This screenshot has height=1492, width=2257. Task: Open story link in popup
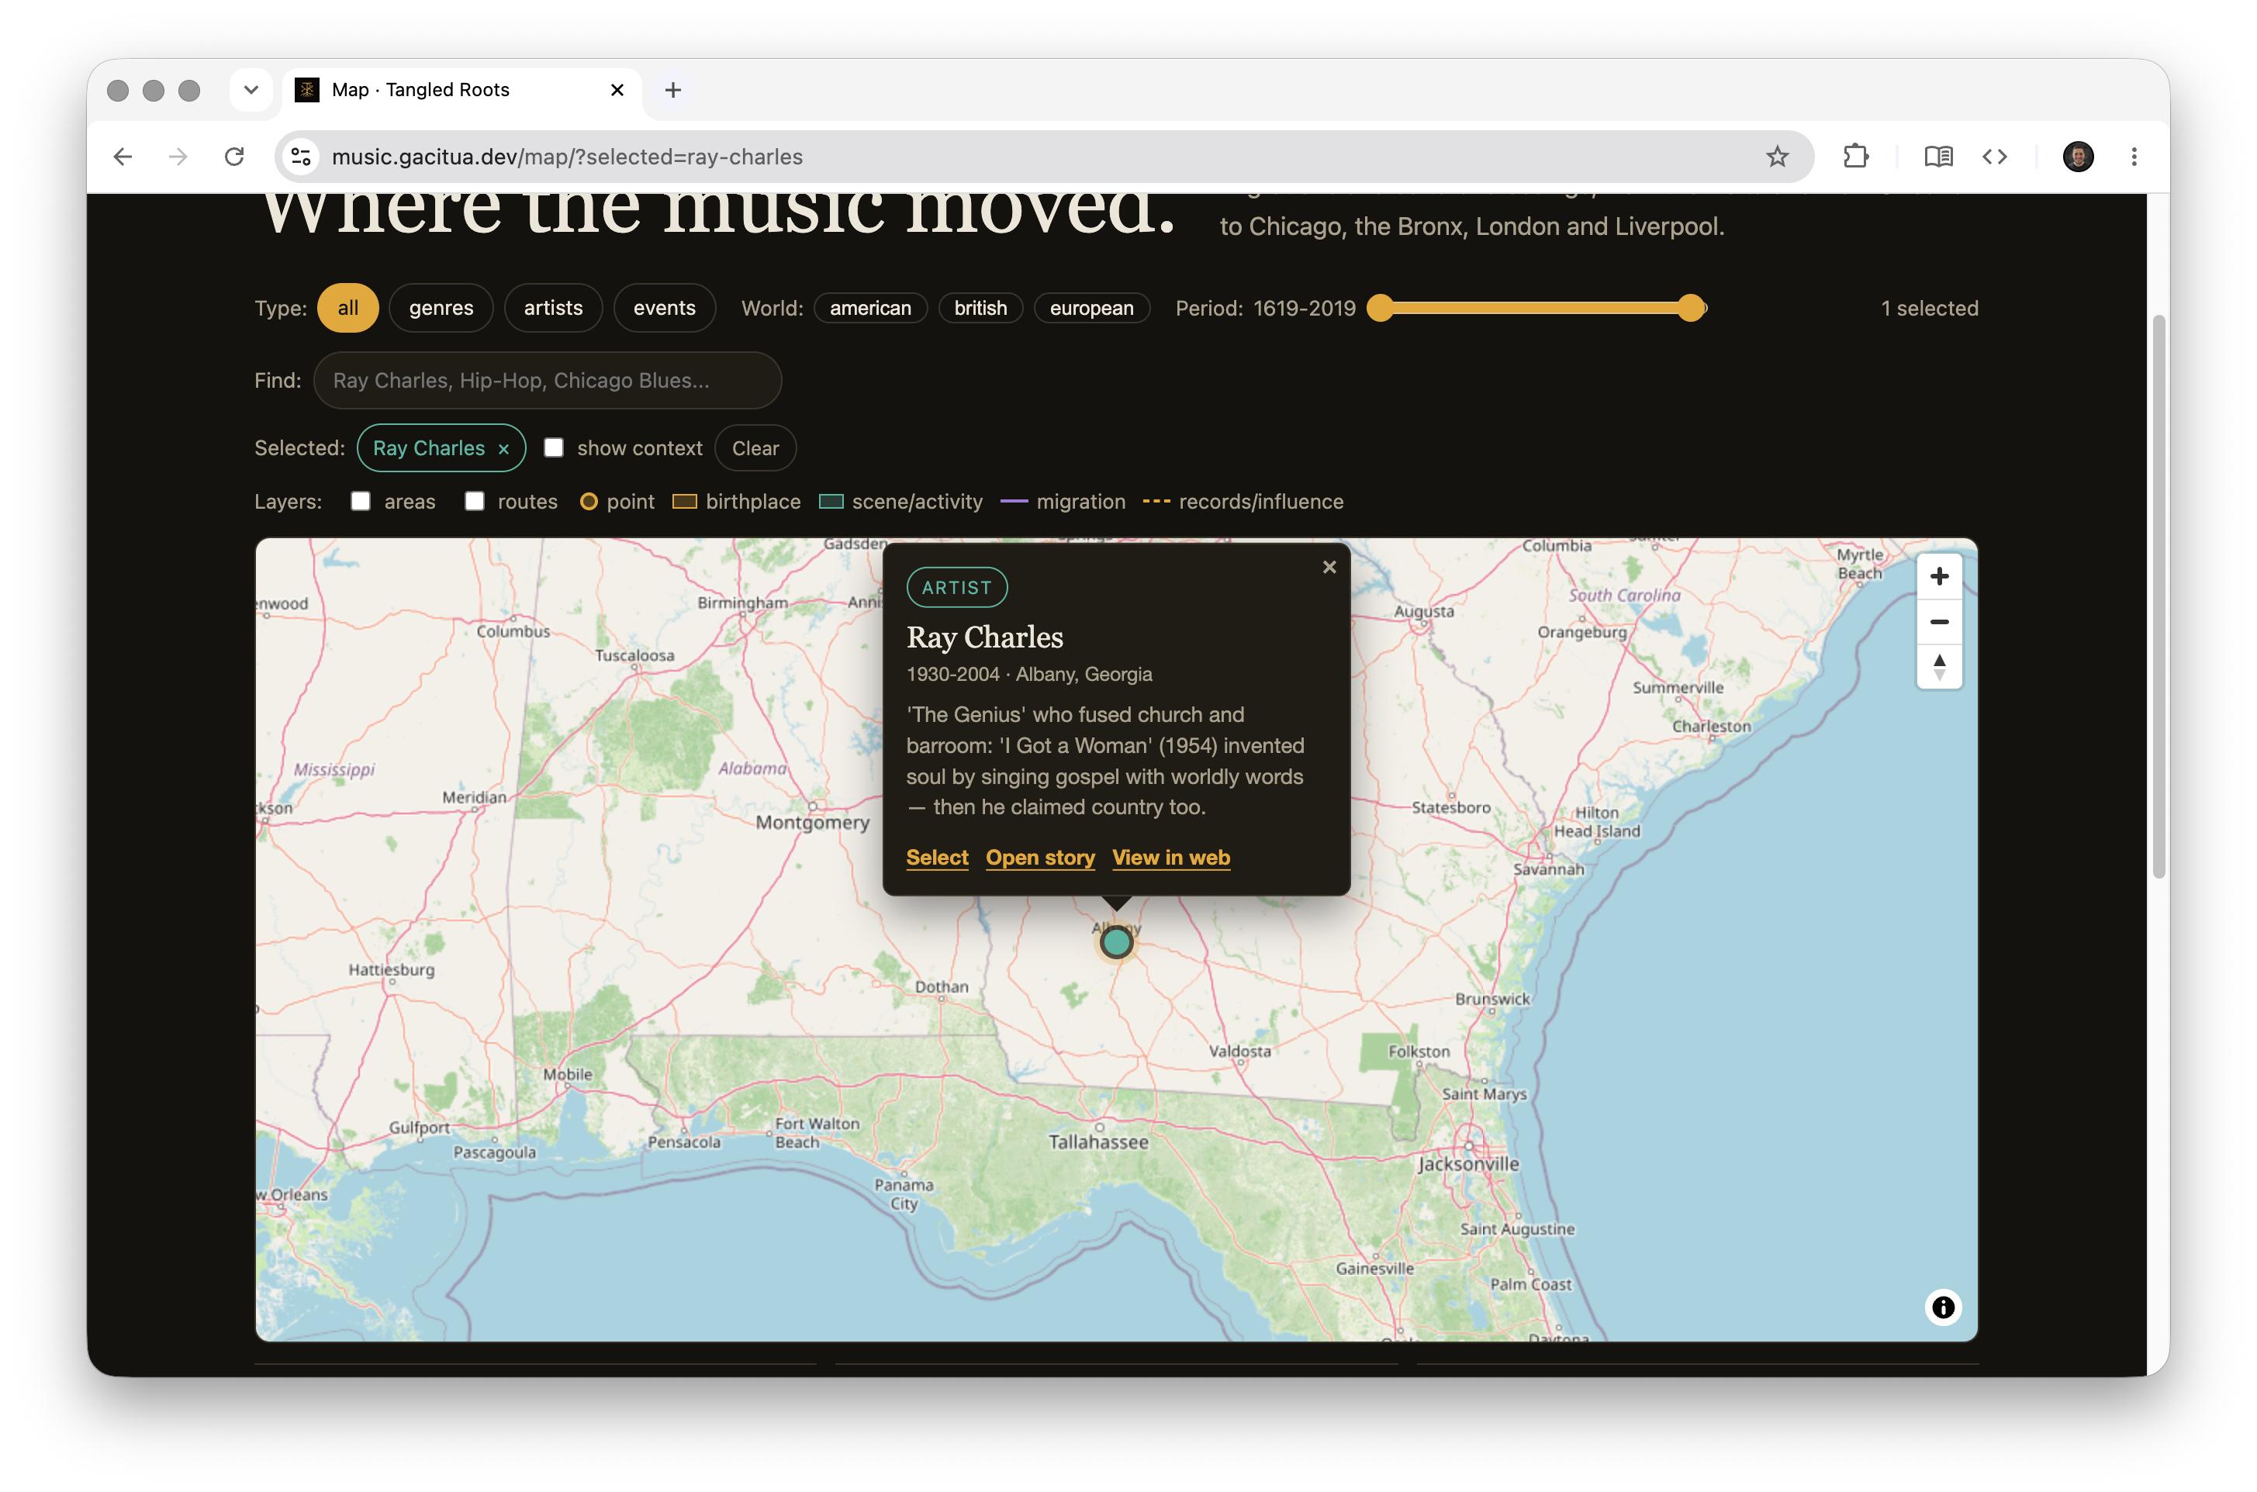(x=1040, y=858)
